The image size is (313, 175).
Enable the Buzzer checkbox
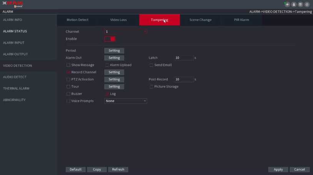68,94
